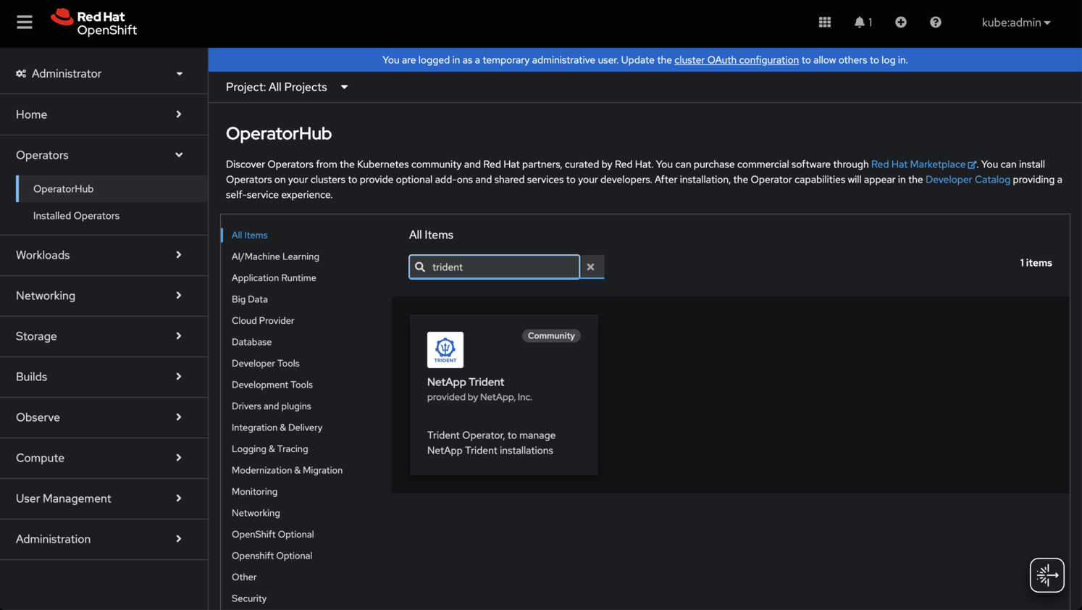Click the plus import icon in header
Viewport: 1082px width, 610px height.
pyautogui.click(x=900, y=22)
